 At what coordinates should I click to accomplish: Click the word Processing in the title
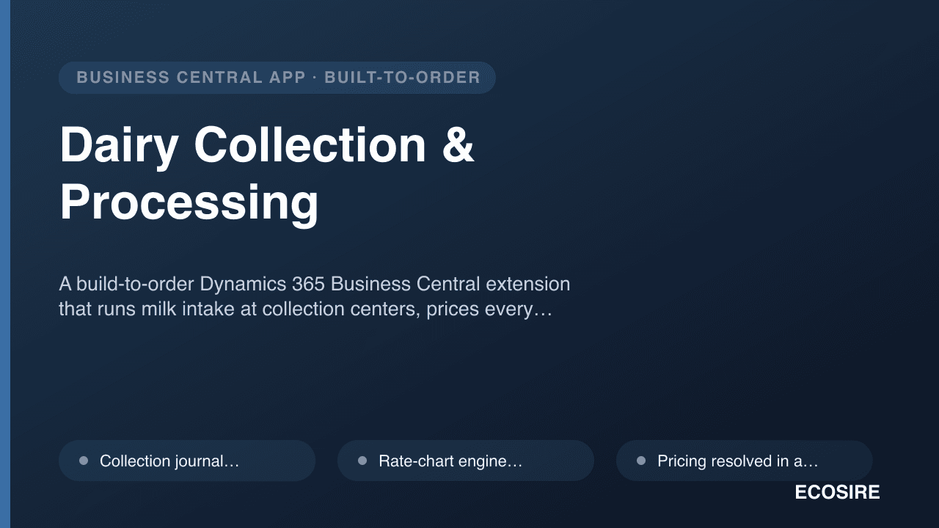pyautogui.click(x=189, y=202)
